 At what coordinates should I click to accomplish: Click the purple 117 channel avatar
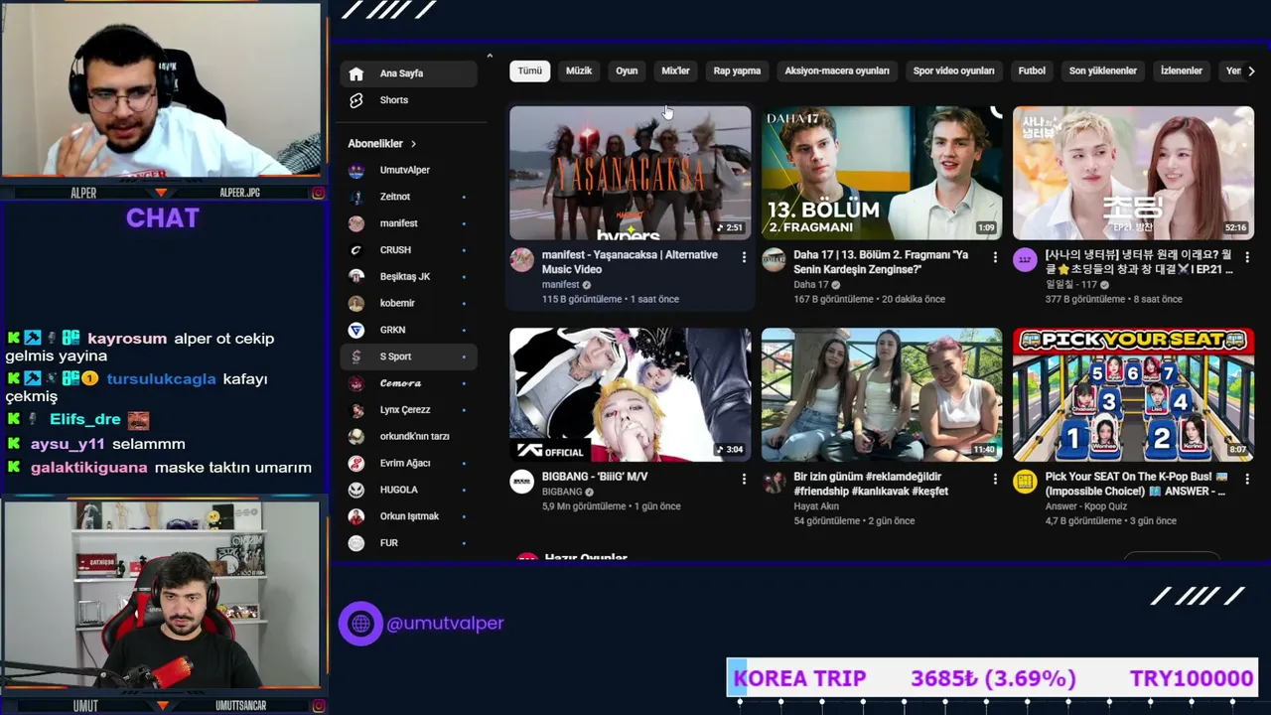point(1025,260)
